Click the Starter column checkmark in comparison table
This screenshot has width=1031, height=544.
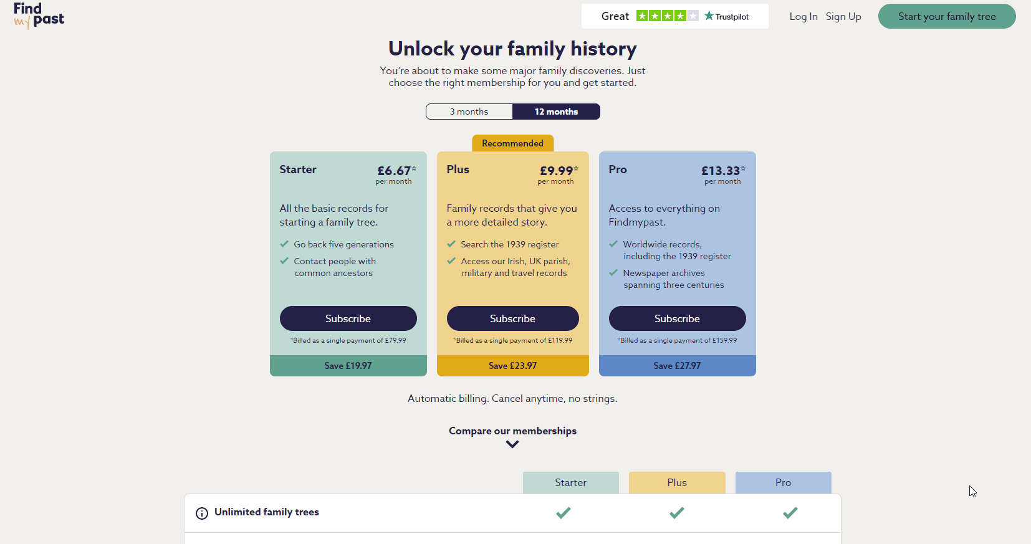563,513
